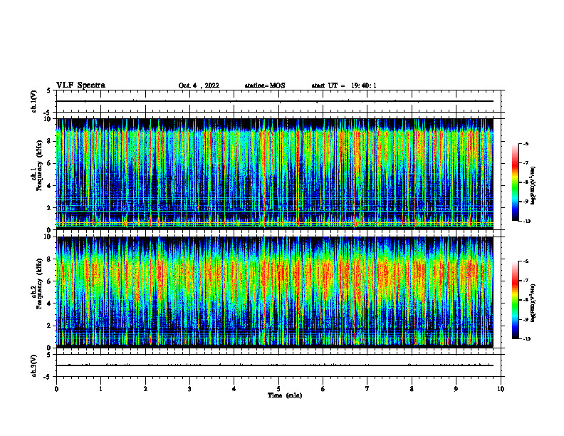Click the "ch.3(V)" waveform axis label
564x436 pixels.
point(34,365)
